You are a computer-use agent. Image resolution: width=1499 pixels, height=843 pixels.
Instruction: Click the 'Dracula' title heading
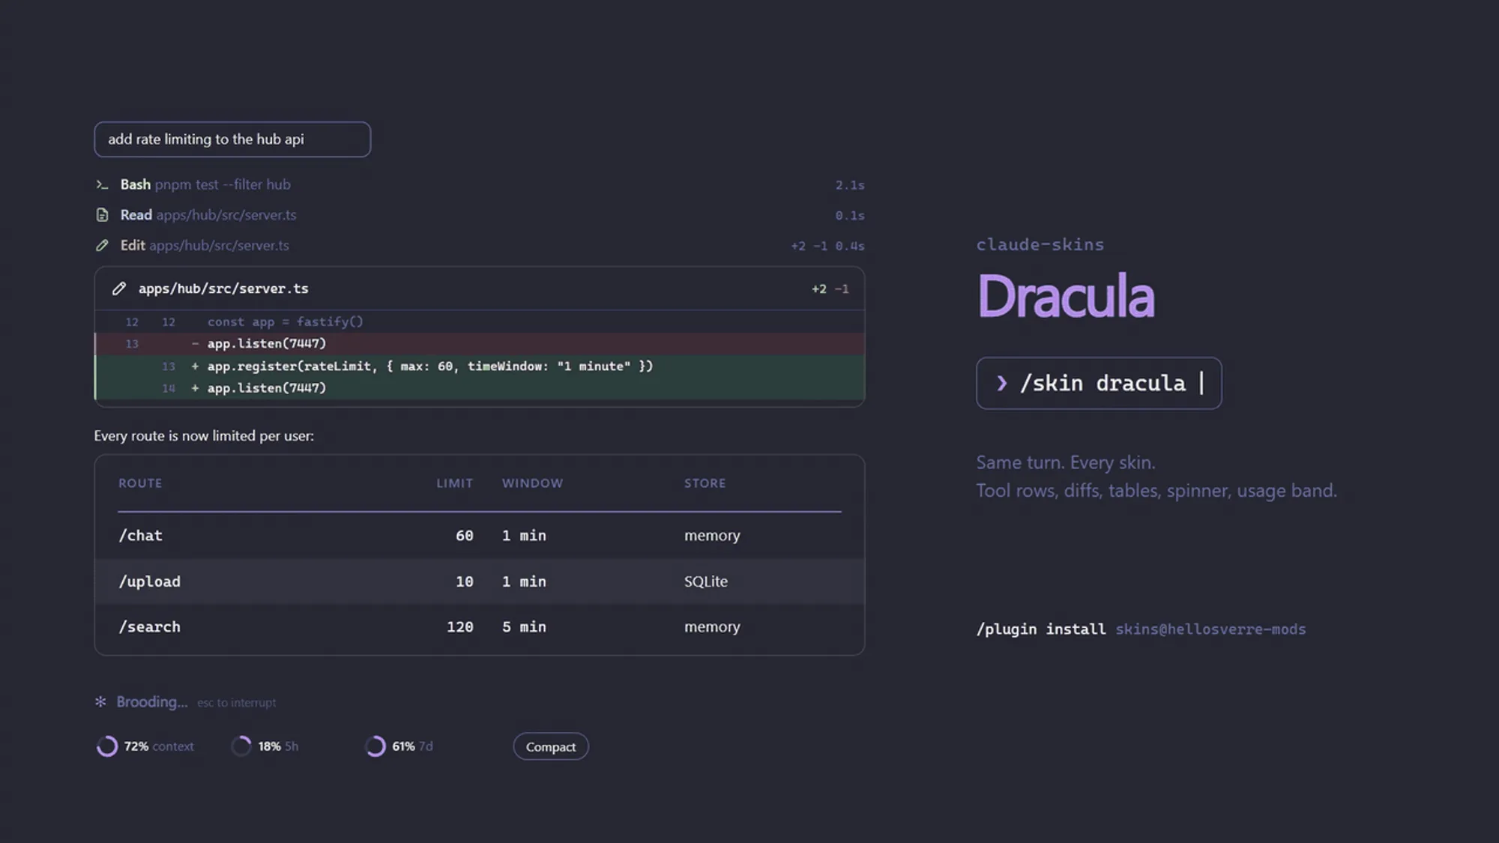pyautogui.click(x=1066, y=296)
